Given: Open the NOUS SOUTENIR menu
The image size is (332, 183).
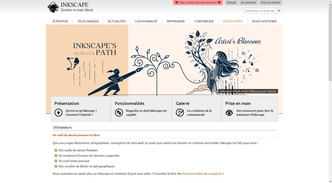Looking at the screenshot, I should (264, 21).
